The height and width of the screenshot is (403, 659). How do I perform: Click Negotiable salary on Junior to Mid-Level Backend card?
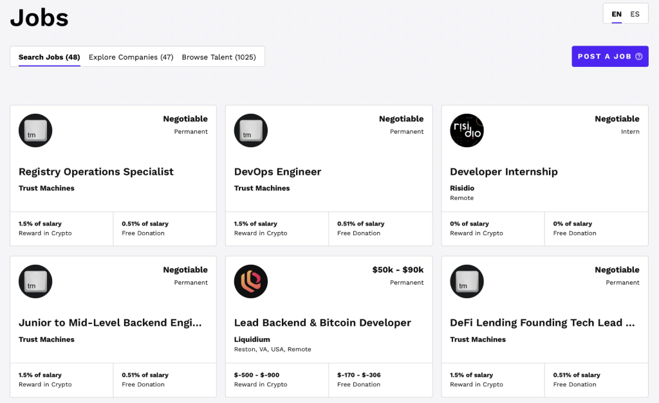(185, 269)
